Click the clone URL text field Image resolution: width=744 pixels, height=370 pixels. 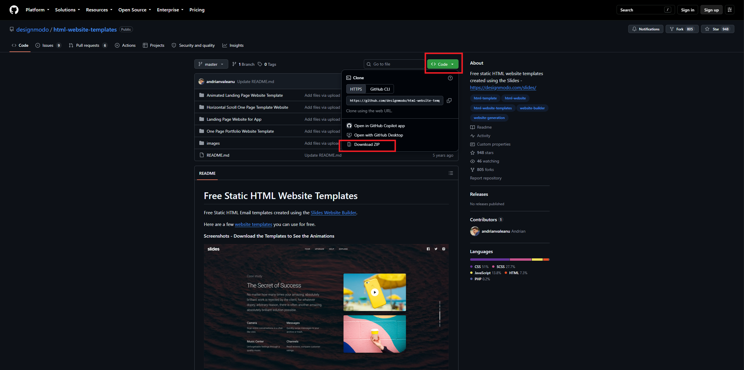(x=395, y=101)
